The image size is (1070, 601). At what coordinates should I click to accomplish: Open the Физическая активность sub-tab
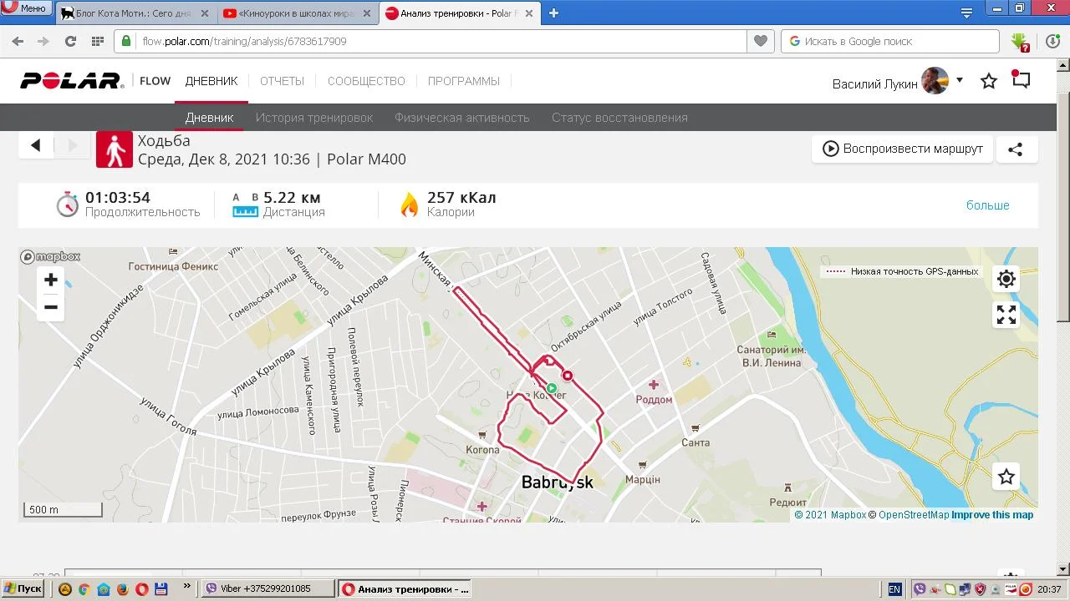[x=462, y=118]
